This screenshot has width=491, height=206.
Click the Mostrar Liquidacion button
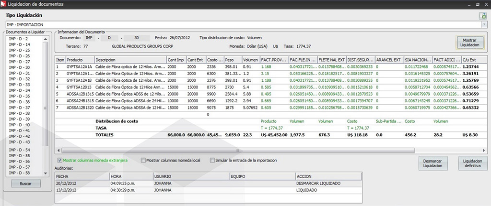click(x=471, y=43)
